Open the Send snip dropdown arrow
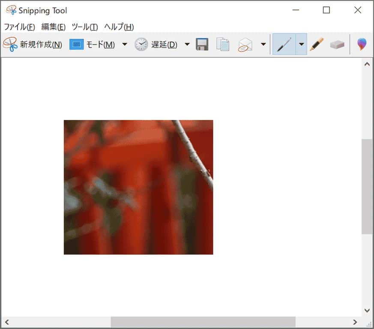 pyautogui.click(x=263, y=45)
